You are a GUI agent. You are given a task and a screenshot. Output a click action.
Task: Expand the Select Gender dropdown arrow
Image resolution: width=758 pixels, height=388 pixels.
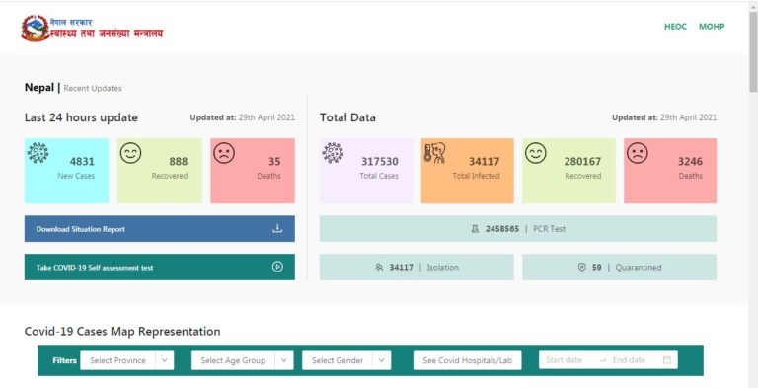[x=381, y=360]
